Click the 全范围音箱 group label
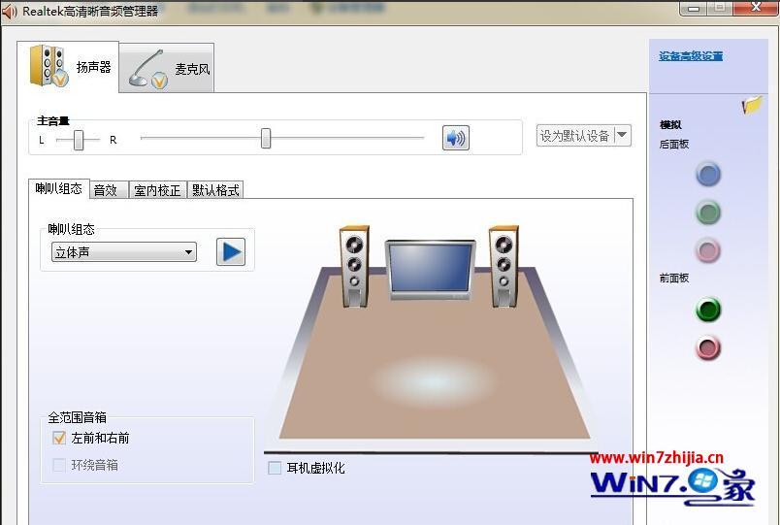This screenshot has height=525, width=780. pyautogui.click(x=77, y=417)
